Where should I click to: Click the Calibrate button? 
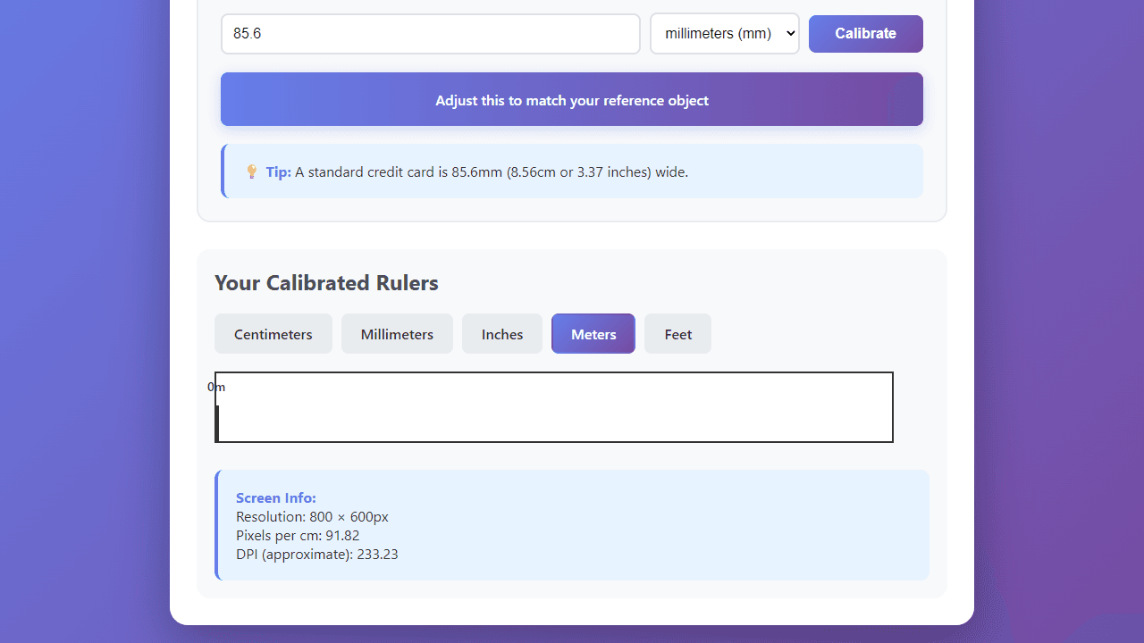(866, 34)
